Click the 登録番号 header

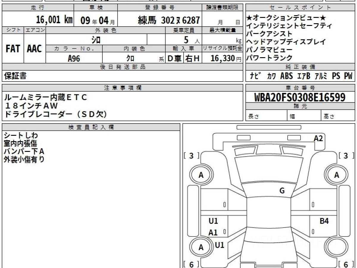pyautogui.click(x=160, y=8)
